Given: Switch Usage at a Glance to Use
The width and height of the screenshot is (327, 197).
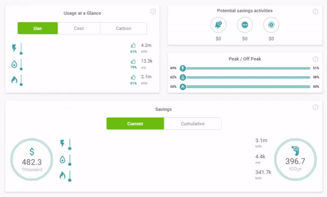Looking at the screenshot, I should (38, 28).
